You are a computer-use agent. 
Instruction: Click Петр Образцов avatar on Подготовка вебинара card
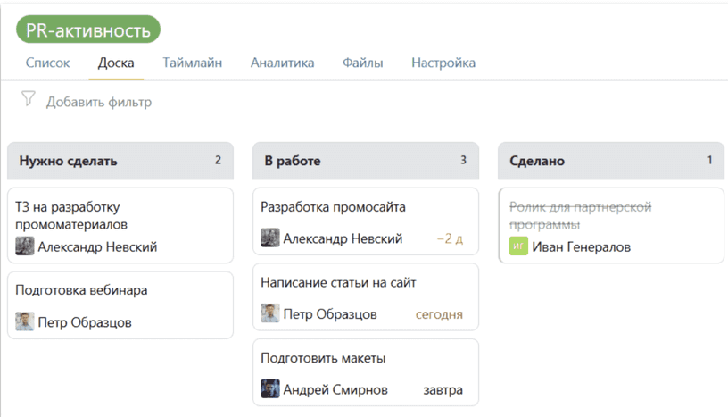tap(25, 322)
